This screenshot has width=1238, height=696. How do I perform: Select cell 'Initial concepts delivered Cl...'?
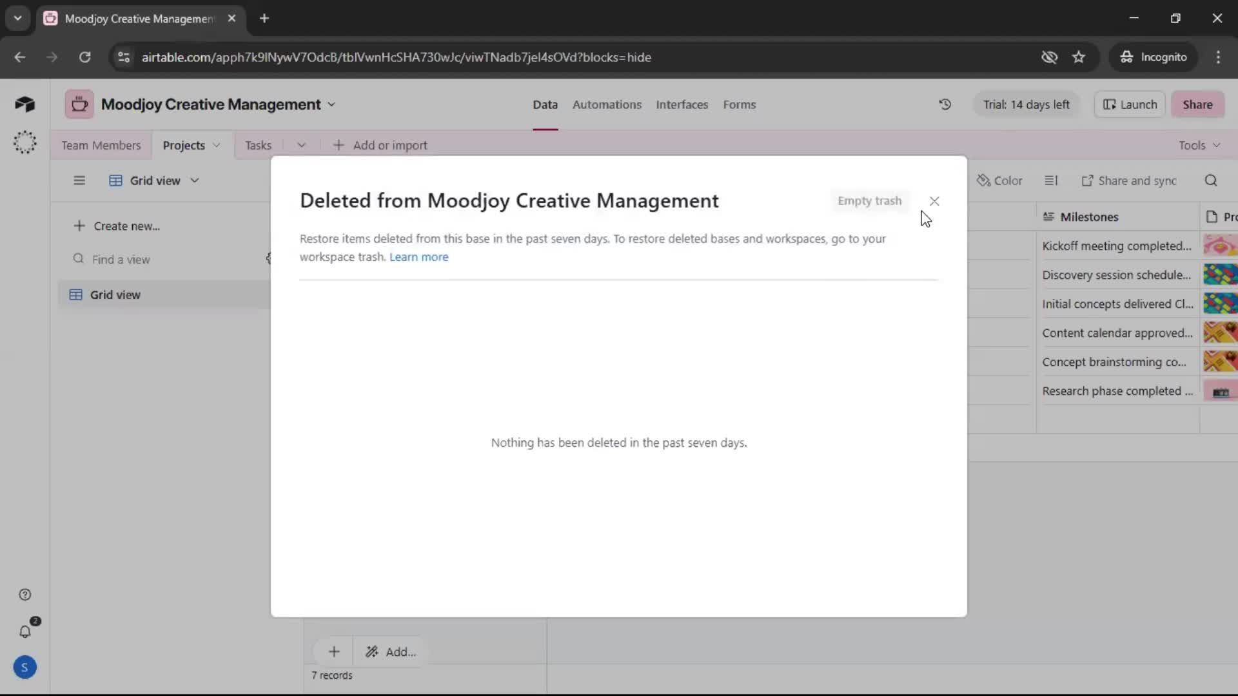point(1117,304)
